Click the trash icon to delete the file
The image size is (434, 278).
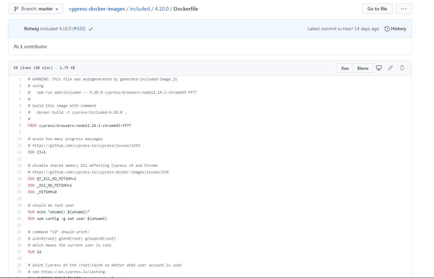402,68
